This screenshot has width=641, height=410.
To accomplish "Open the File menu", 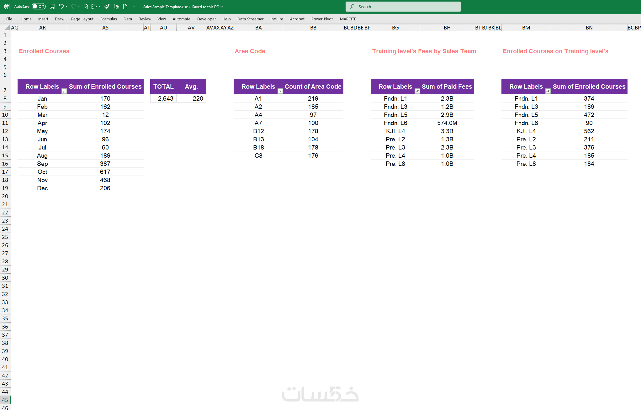I will point(9,19).
